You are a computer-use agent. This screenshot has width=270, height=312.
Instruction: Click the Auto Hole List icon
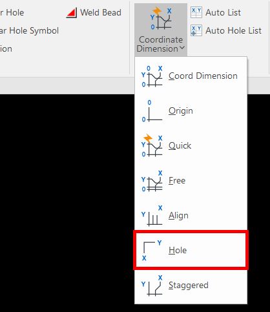pyautogui.click(x=196, y=30)
